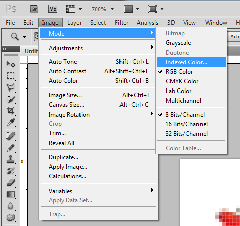The height and width of the screenshot is (226, 240).
Task: Open the Screen Mode dropdown arrow
Action: pos(162,9)
